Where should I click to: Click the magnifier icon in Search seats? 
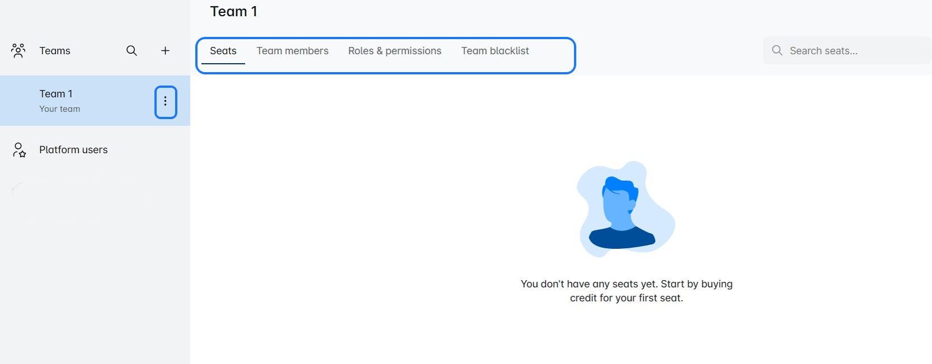pyautogui.click(x=777, y=51)
